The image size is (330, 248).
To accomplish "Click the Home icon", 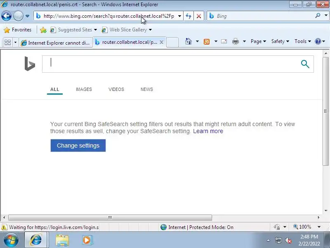I will [189, 41].
